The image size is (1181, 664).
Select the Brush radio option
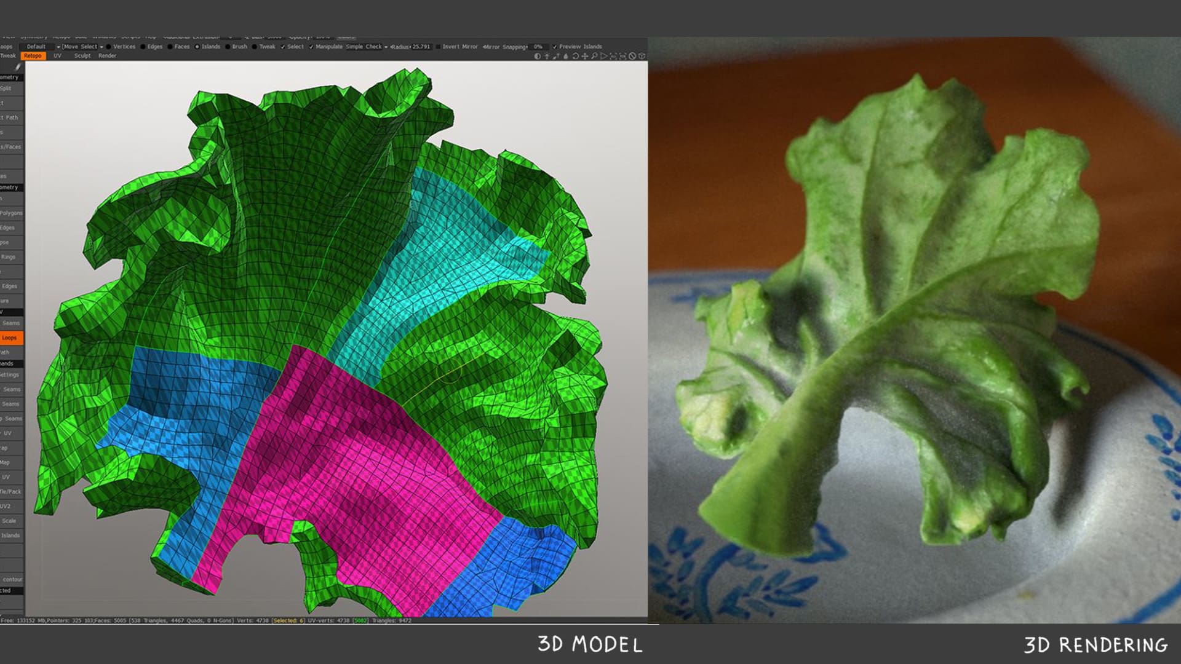(236, 47)
